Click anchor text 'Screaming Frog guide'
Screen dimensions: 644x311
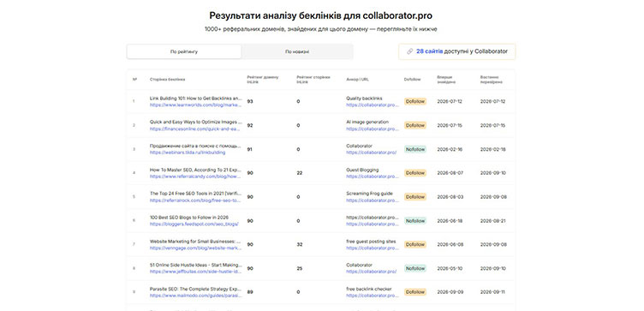coord(369,194)
